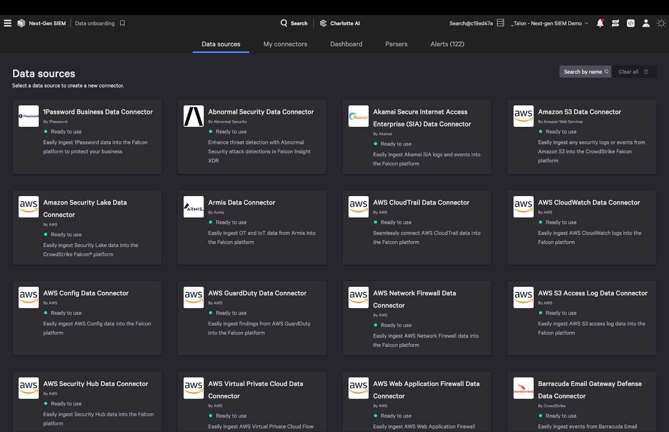The image size is (669, 432).
Task: Open AWS Network Firewall Data Connector title
Action: point(414,299)
